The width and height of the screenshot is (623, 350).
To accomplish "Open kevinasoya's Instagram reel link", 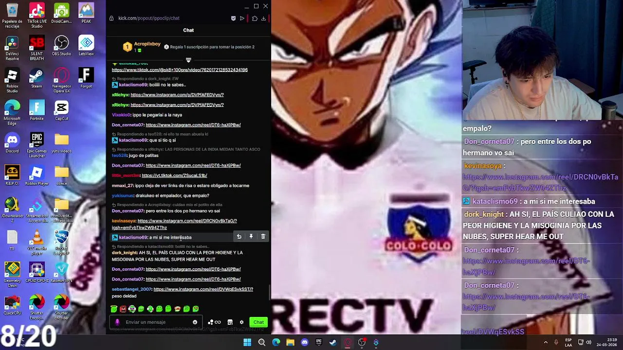I will pos(174,224).
